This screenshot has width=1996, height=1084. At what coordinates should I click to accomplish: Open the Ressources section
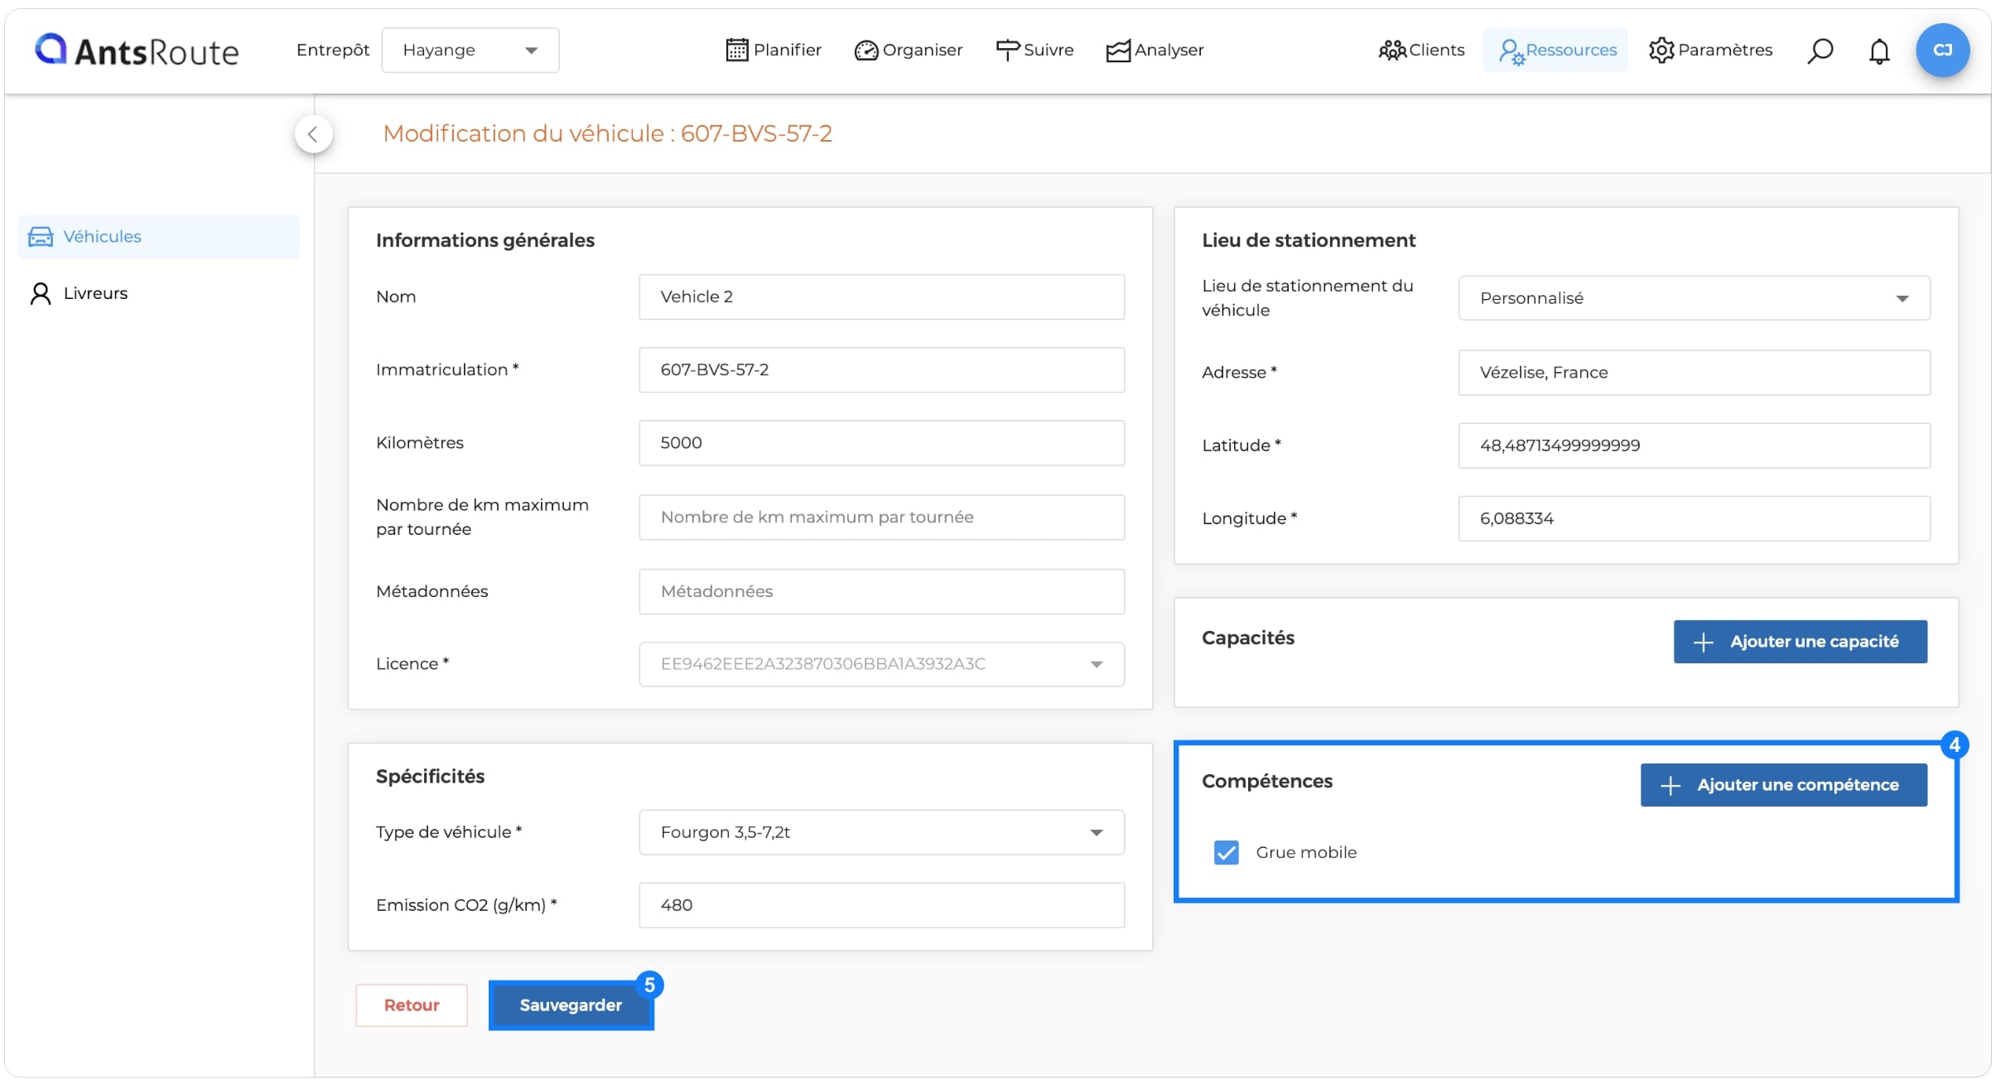click(1555, 51)
